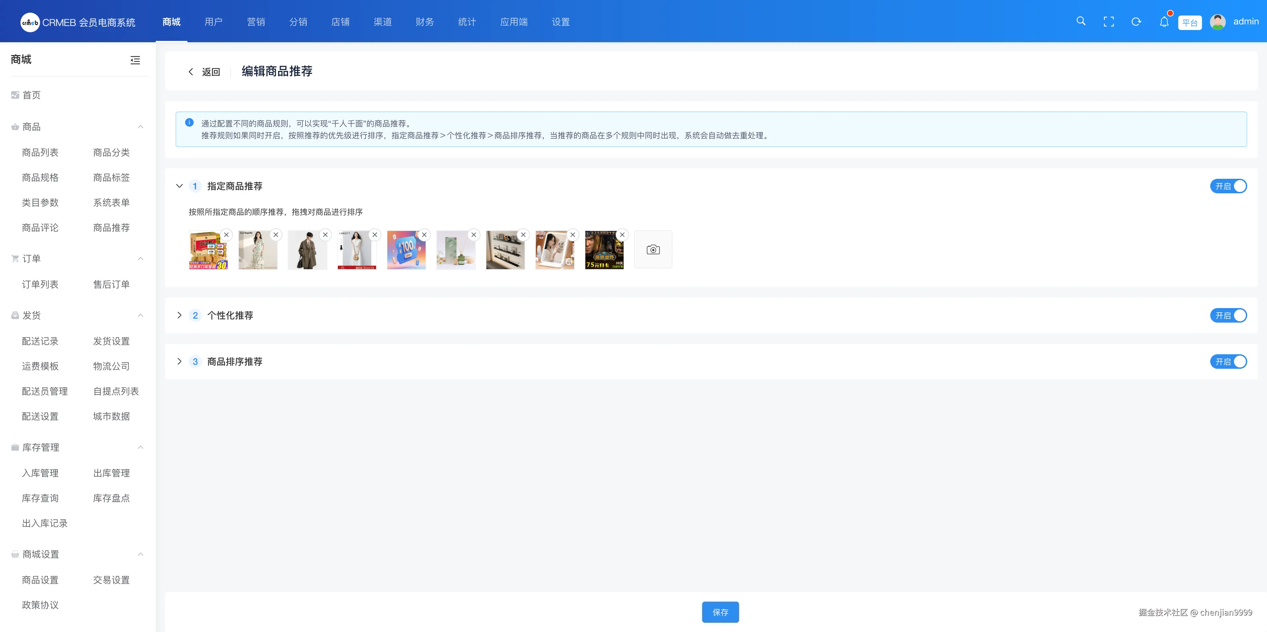1267x632 pixels.
Task: Turn off the 个性化推荐 switch
Action: coord(1228,315)
